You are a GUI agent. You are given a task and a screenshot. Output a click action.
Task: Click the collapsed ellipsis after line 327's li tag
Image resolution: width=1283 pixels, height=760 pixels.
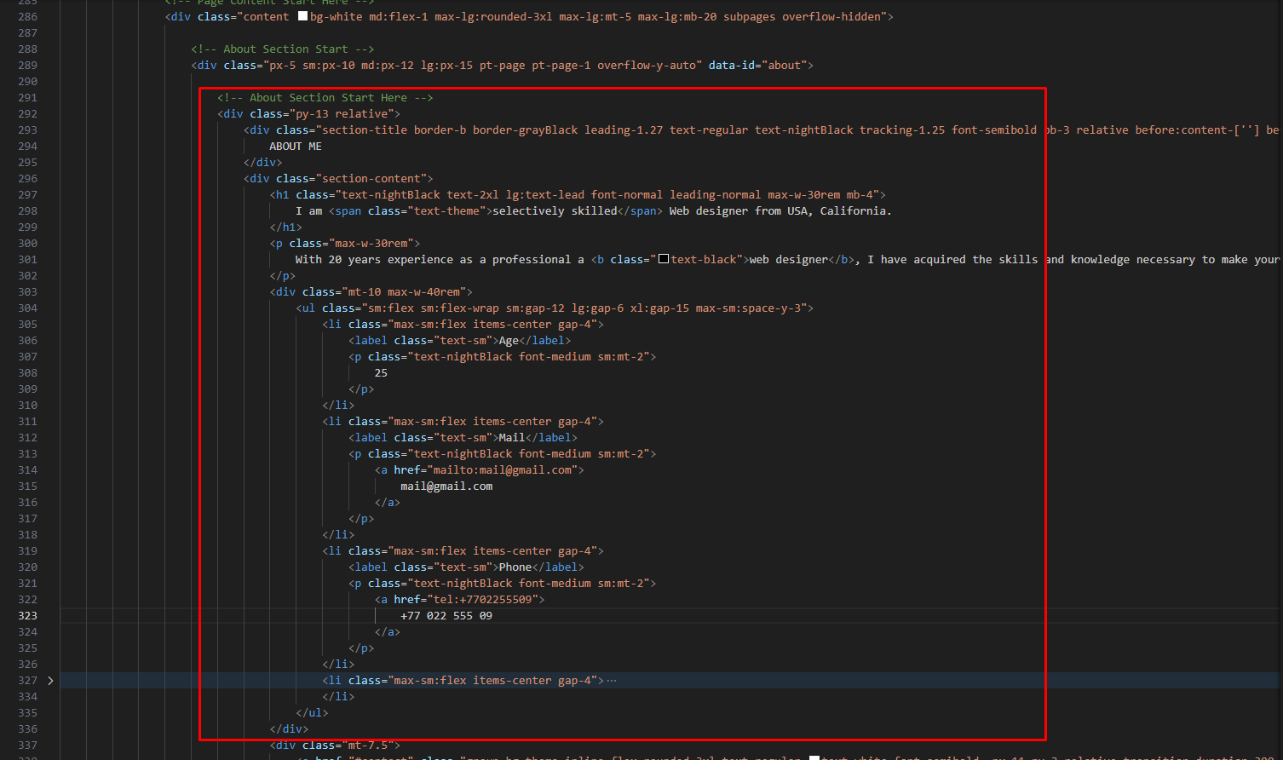point(611,680)
